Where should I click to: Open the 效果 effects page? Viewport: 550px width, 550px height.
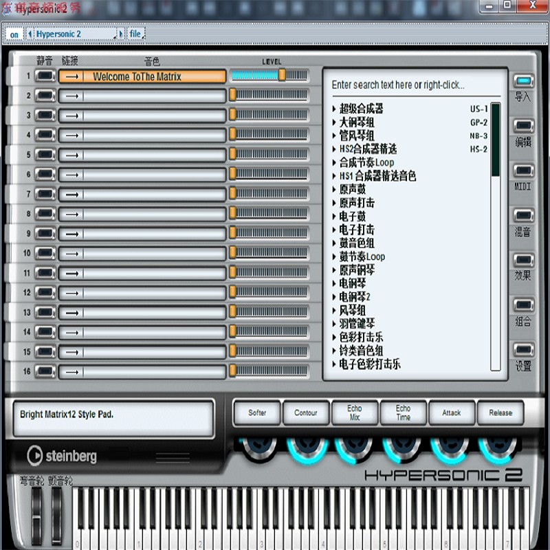[x=523, y=261]
